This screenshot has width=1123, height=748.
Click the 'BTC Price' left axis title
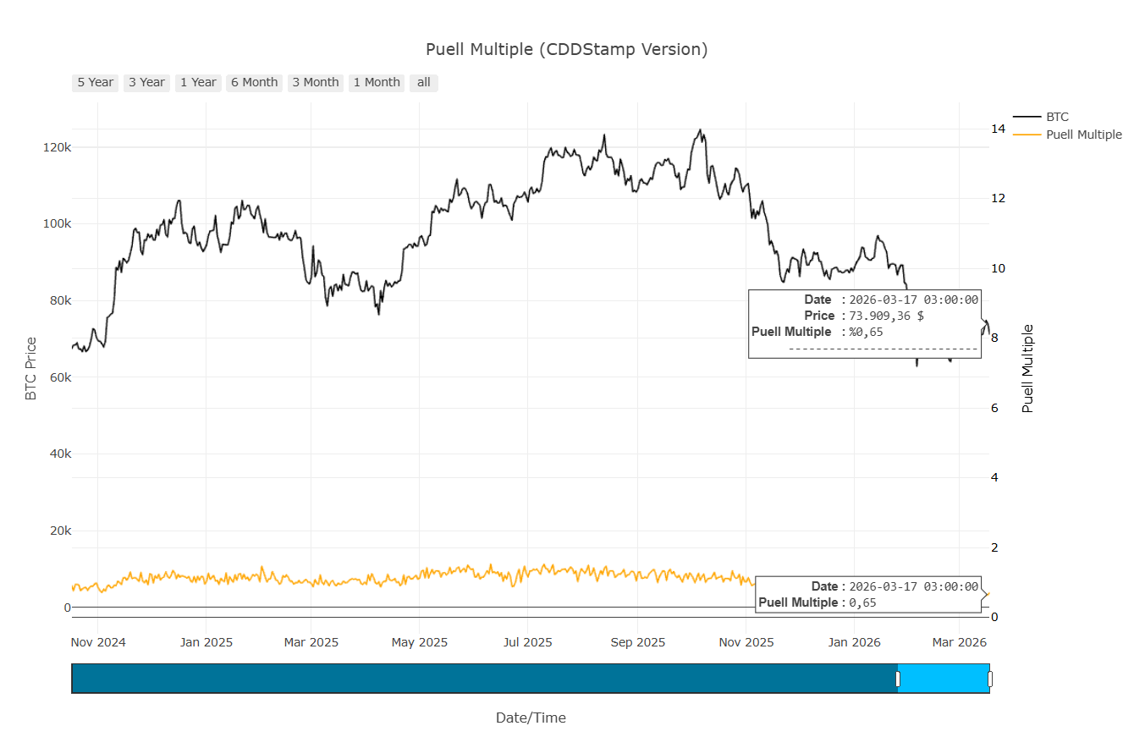31,369
